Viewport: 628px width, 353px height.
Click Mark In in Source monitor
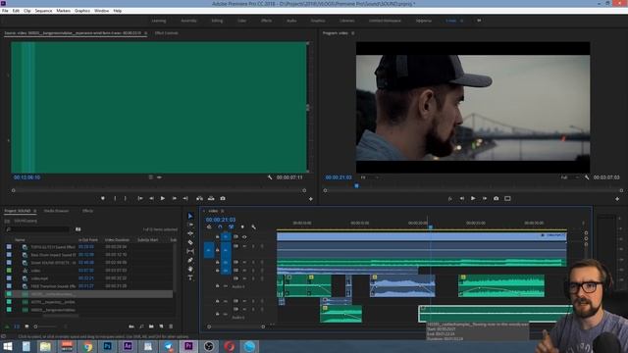115,198
